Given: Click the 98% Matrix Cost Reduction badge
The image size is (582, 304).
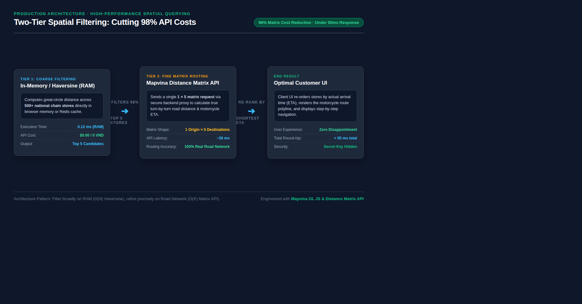Looking at the screenshot, I should pos(309,23).
